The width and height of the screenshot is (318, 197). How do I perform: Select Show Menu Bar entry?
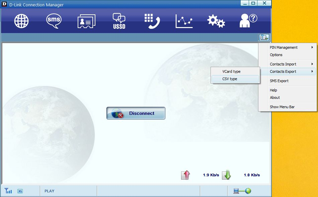[x=288, y=107]
